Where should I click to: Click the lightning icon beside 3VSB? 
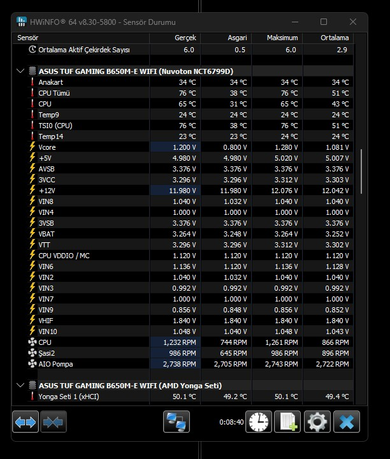click(32, 222)
